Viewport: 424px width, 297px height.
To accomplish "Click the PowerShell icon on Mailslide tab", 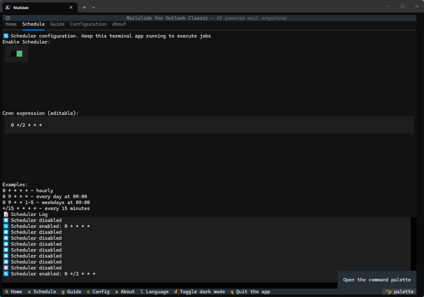I will [8, 8].
